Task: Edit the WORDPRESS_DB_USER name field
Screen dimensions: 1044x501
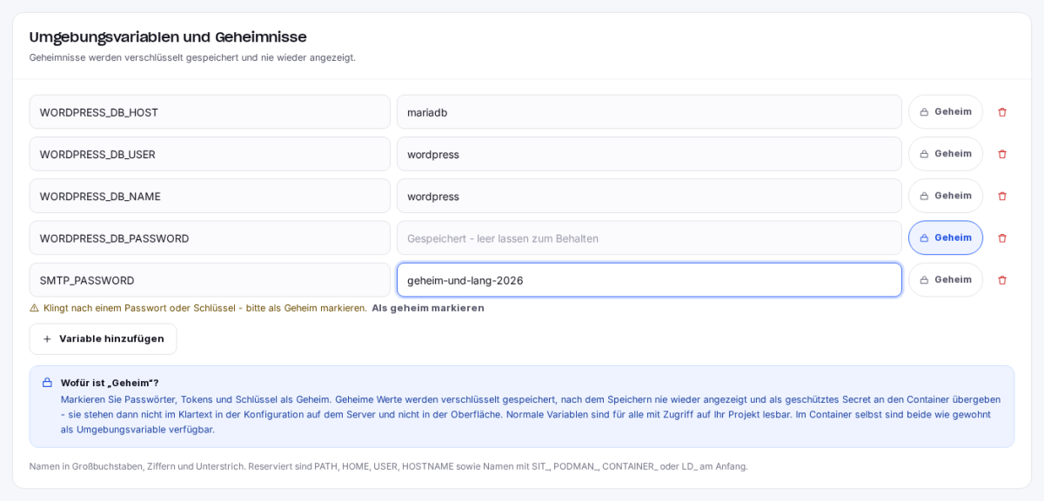Action: (210, 154)
